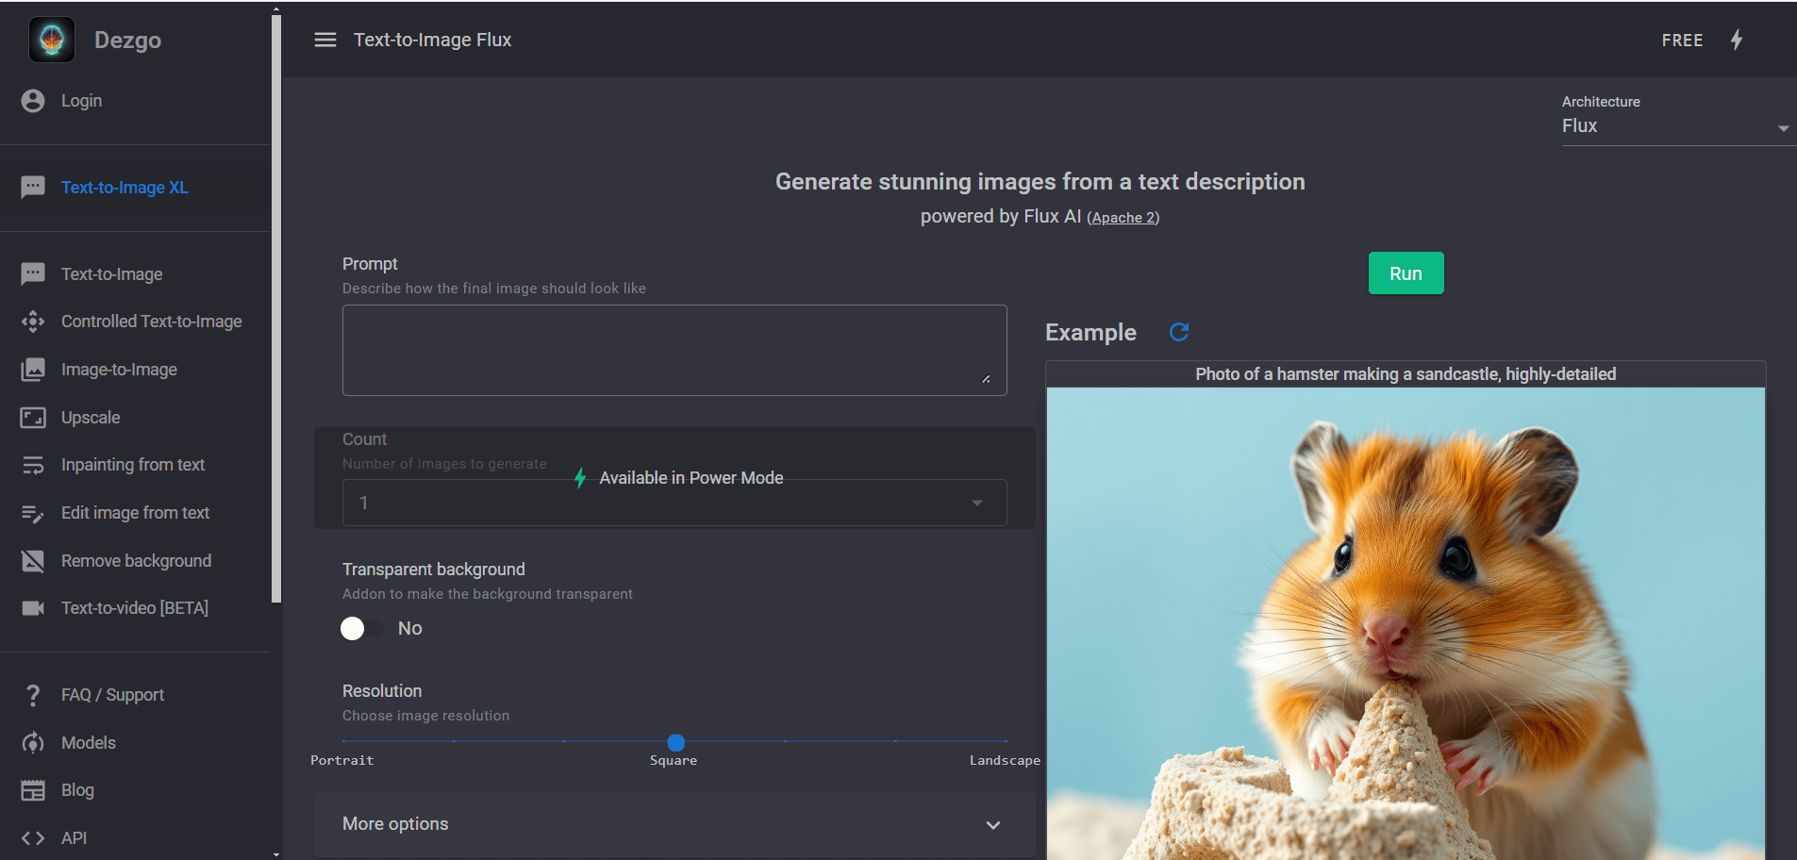This screenshot has height=860, width=1797.
Task: Click the hamburger menu icon
Action: (x=324, y=40)
